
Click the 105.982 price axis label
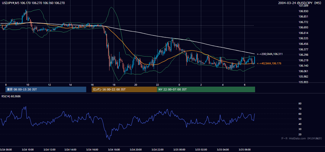click(303, 77)
